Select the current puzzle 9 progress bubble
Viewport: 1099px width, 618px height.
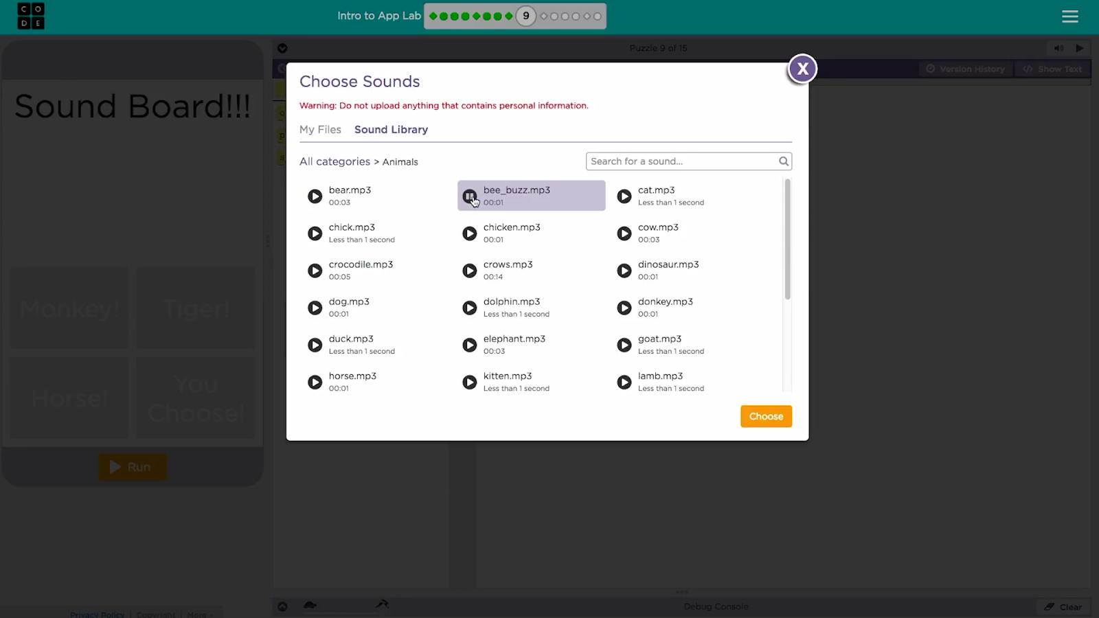(525, 16)
